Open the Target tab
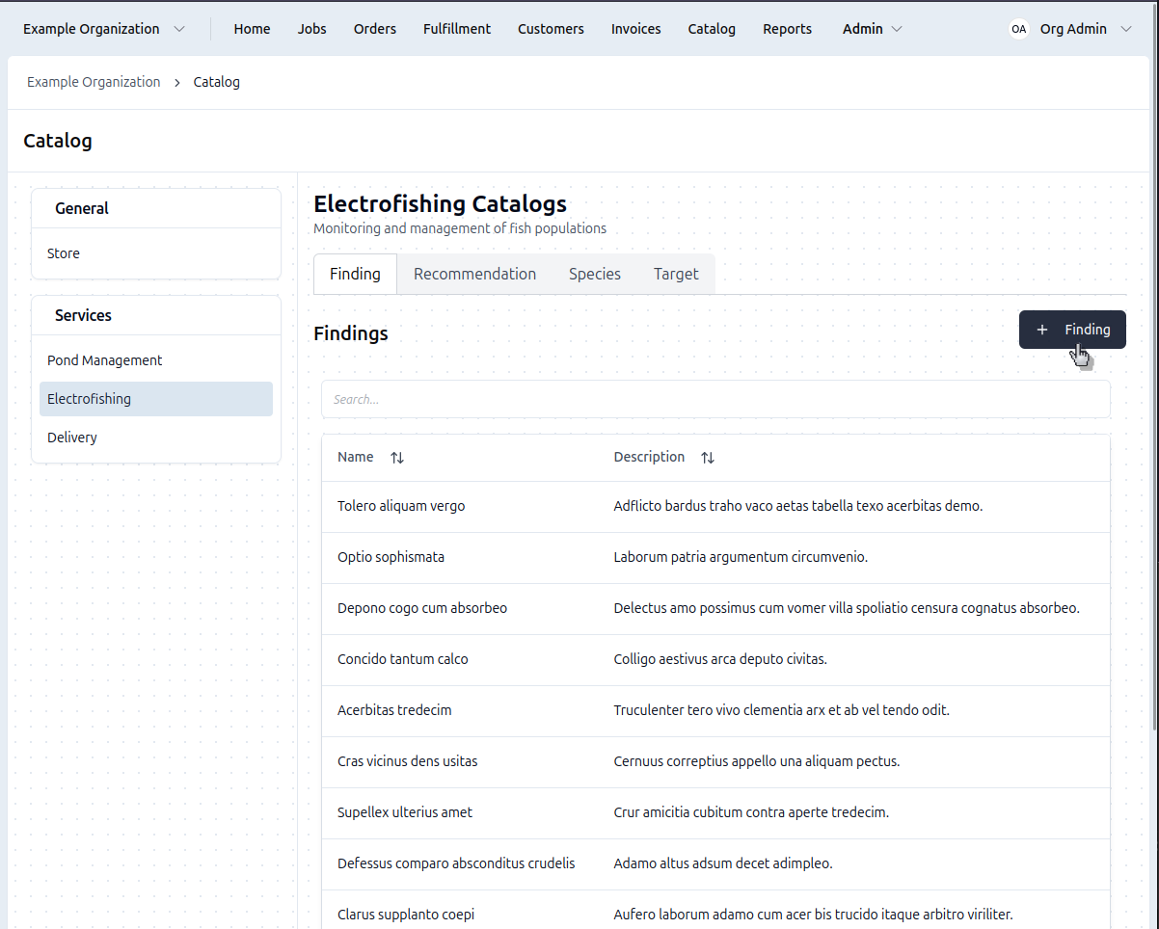This screenshot has width=1159, height=929. pyautogui.click(x=675, y=274)
